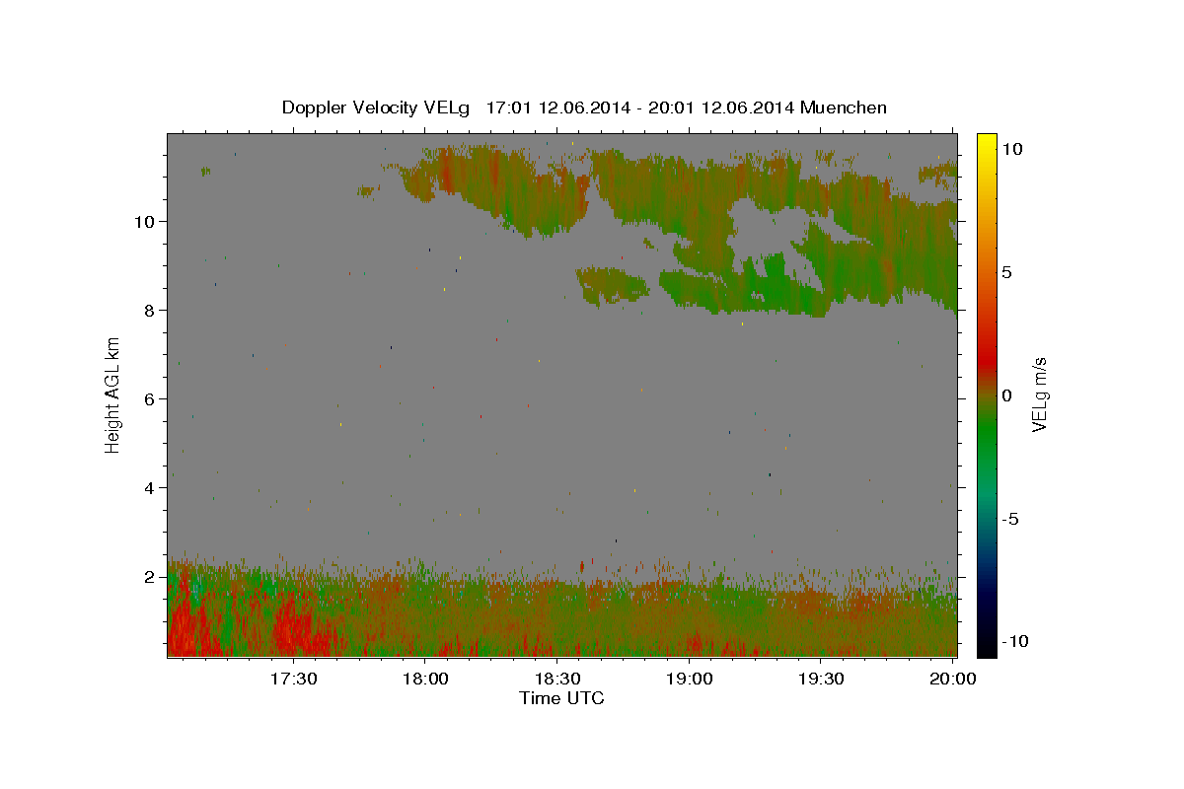Click the 'Time UTC' axis label

point(561,698)
